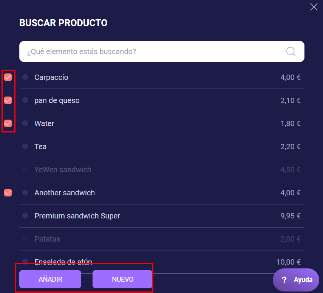Click the question mark help icon

[284, 280]
